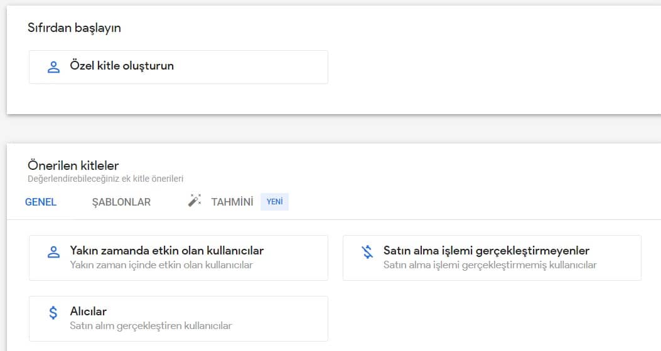
Task: Click the text Değerlendirebileceğiniz ek kitle önerileri
Action: pos(105,179)
